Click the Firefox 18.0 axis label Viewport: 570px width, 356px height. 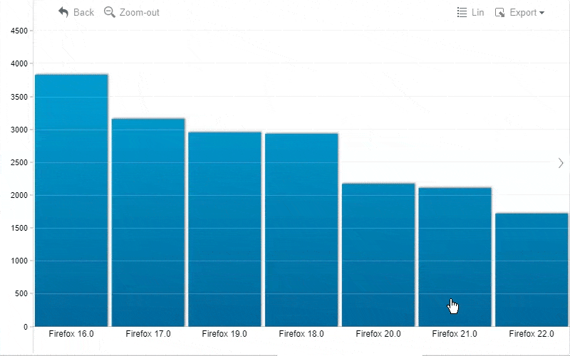coord(301,334)
